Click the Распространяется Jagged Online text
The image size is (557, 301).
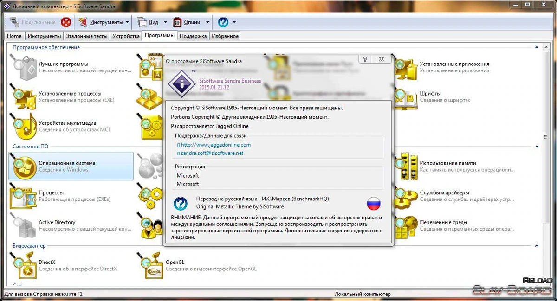210,126
